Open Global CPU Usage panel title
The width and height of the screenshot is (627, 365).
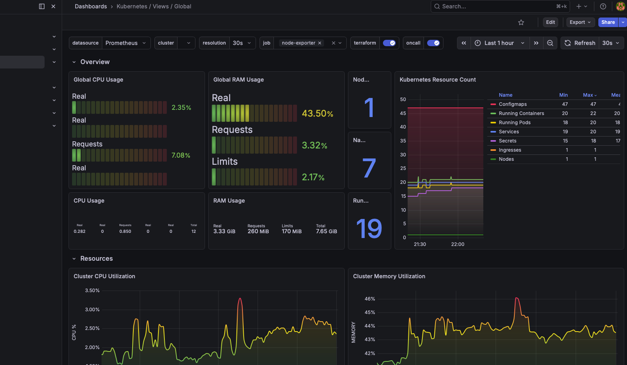click(x=98, y=80)
